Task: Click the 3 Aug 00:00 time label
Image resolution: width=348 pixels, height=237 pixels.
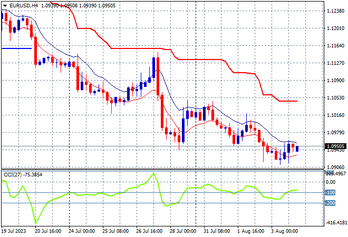Action: tap(285, 231)
